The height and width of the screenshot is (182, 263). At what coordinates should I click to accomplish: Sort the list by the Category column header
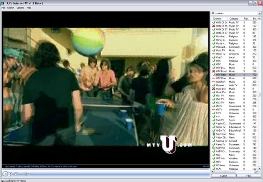pyautogui.click(x=235, y=18)
